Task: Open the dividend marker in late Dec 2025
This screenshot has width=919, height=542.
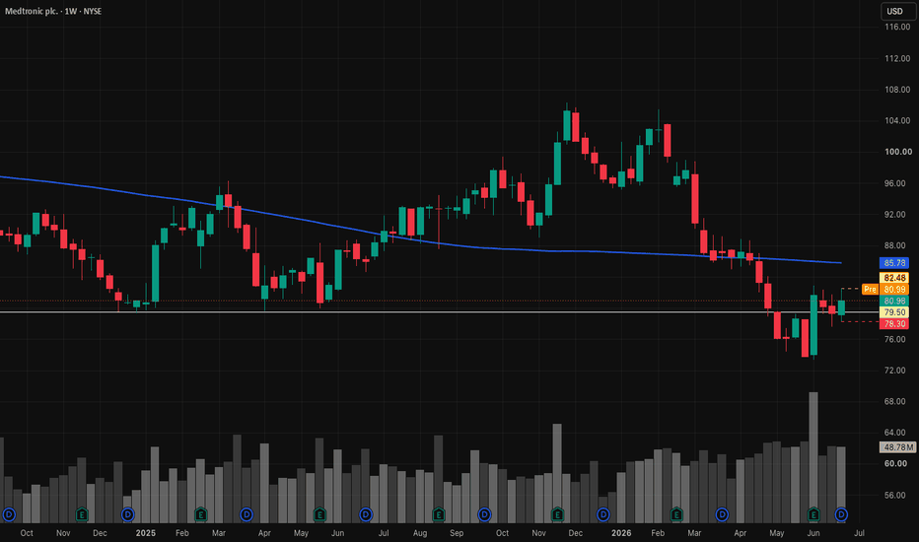Action: [x=603, y=514]
